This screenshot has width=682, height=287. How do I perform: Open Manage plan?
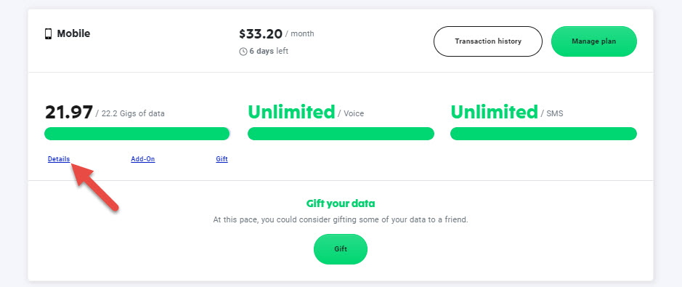[593, 41]
